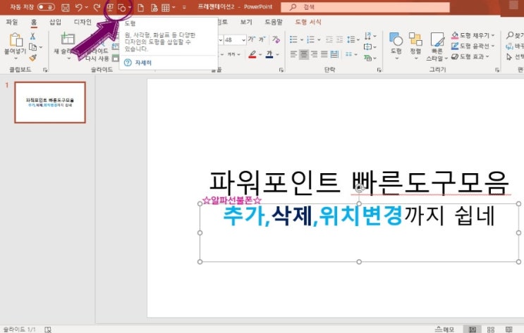Open the font size 48 dropdown
524x333 pixels.
click(x=243, y=40)
